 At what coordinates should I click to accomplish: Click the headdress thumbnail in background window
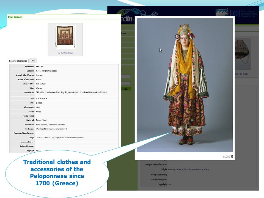243,54
